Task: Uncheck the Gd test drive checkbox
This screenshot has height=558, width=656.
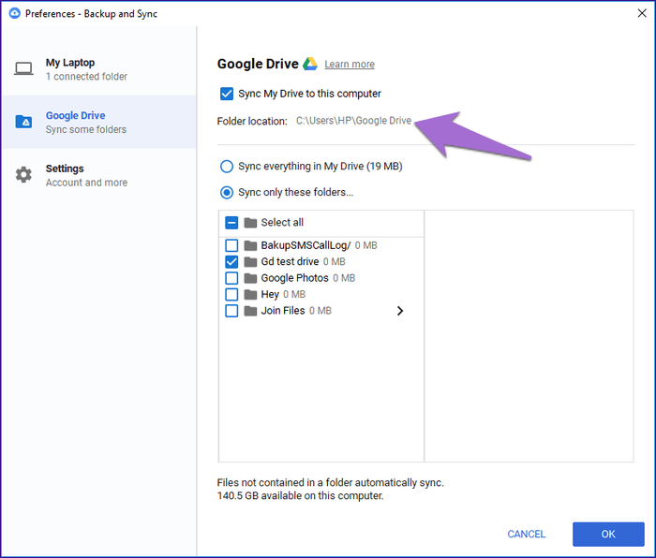Action: 231,261
